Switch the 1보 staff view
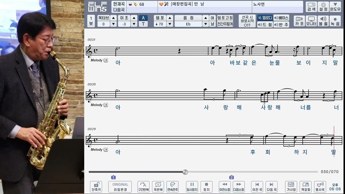The width and height of the screenshot is (345, 194). [91, 21]
